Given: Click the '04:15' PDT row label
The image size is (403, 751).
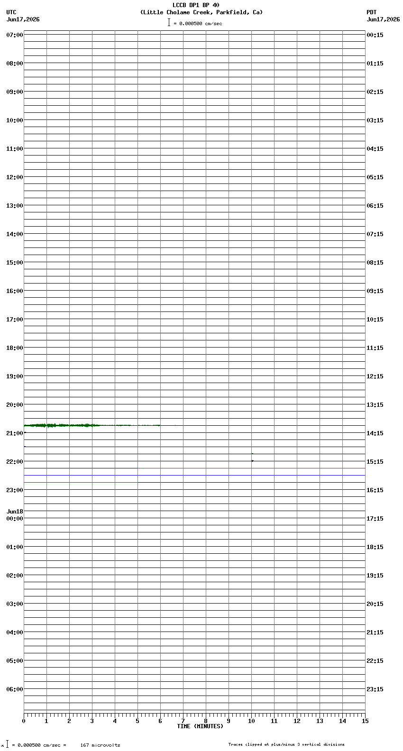Looking at the screenshot, I should pyautogui.click(x=375, y=149).
